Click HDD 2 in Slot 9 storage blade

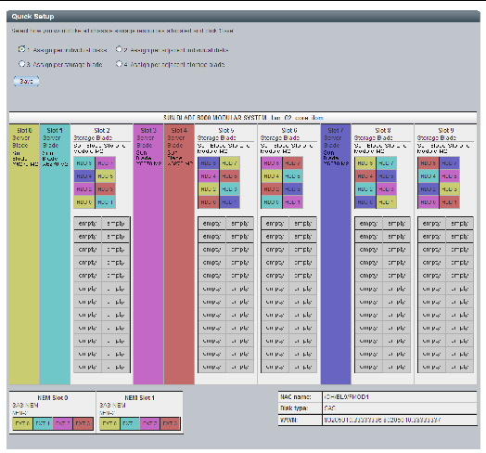428,189
